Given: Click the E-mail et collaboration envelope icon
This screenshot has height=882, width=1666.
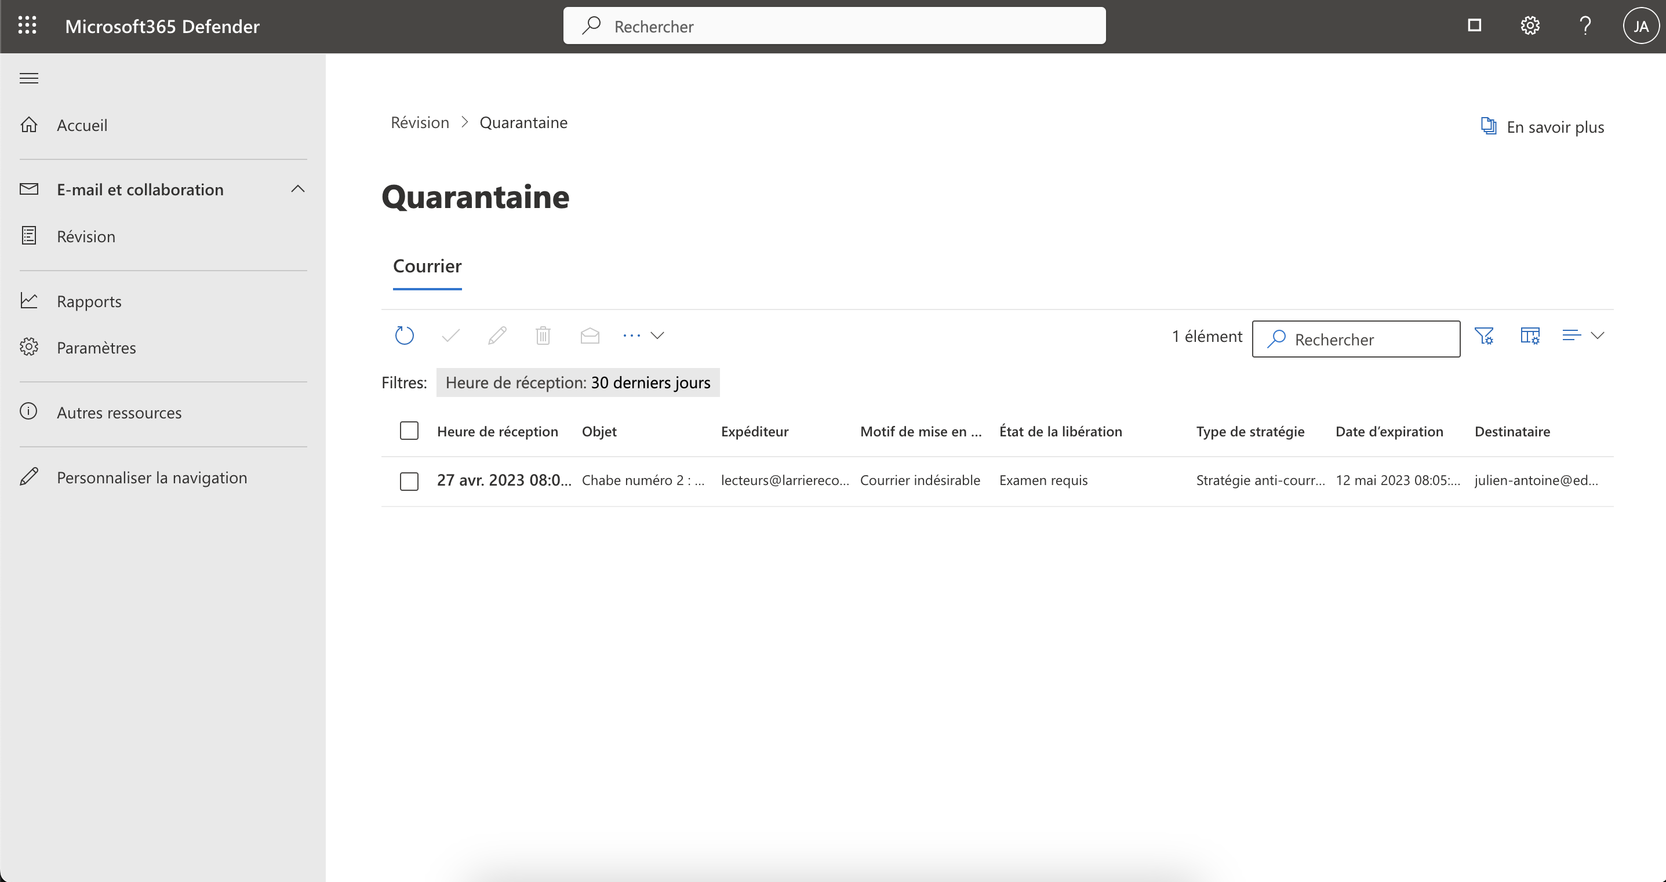Looking at the screenshot, I should [29, 189].
